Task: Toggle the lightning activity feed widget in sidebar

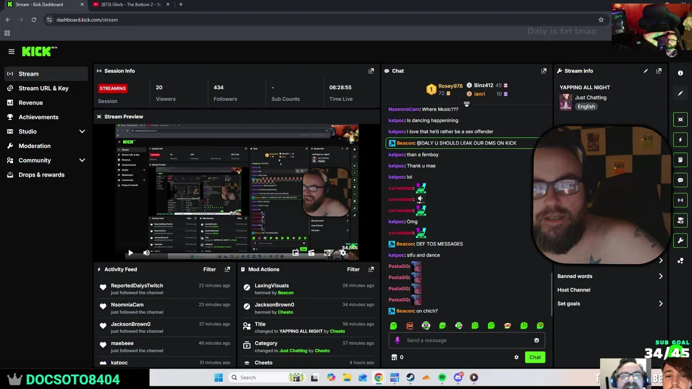Action: [681, 140]
